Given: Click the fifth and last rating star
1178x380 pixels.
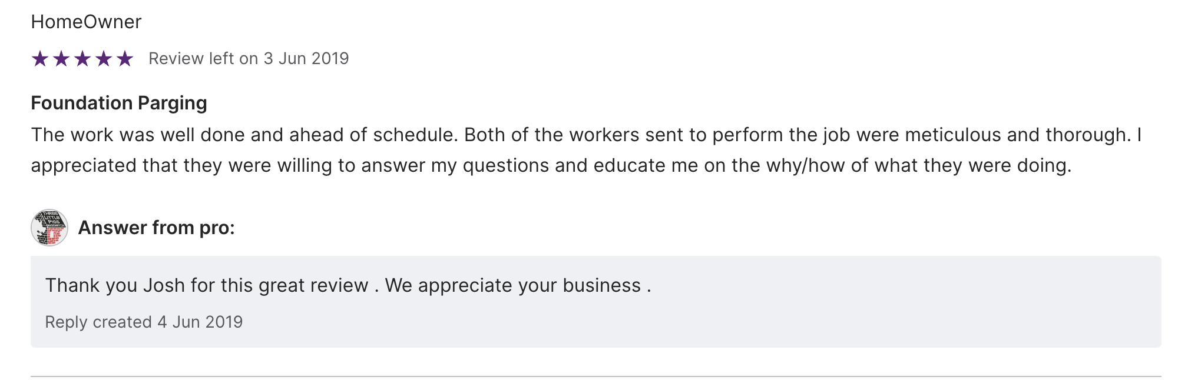Looking at the screenshot, I should (125, 59).
